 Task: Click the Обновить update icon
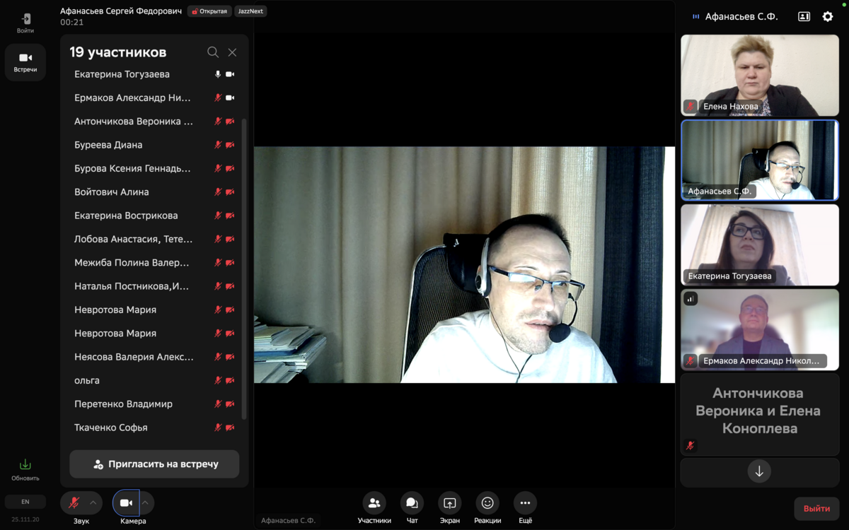pyautogui.click(x=25, y=465)
